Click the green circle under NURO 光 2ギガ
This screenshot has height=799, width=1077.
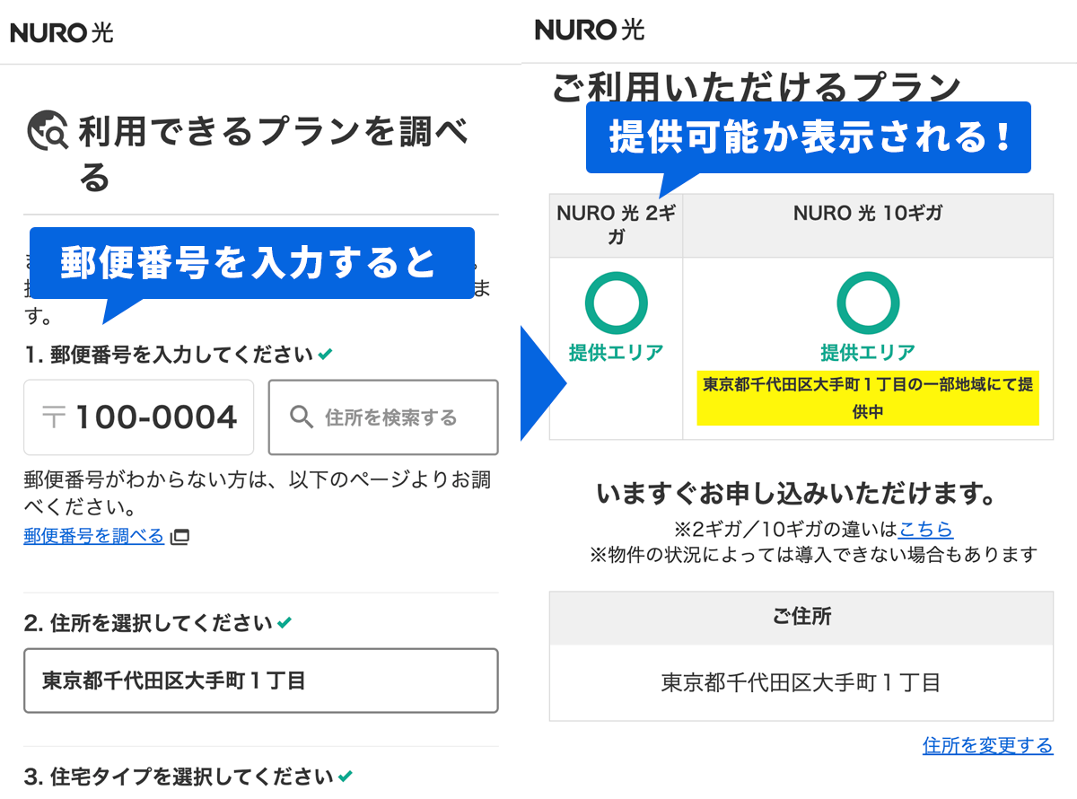[x=616, y=304]
